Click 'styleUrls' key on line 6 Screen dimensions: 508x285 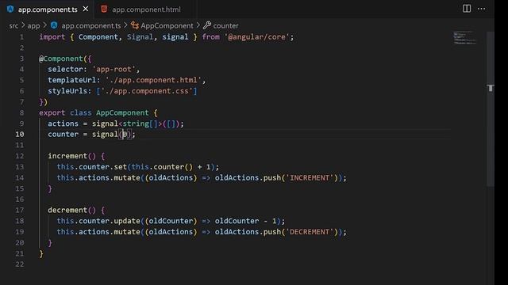[67, 91]
